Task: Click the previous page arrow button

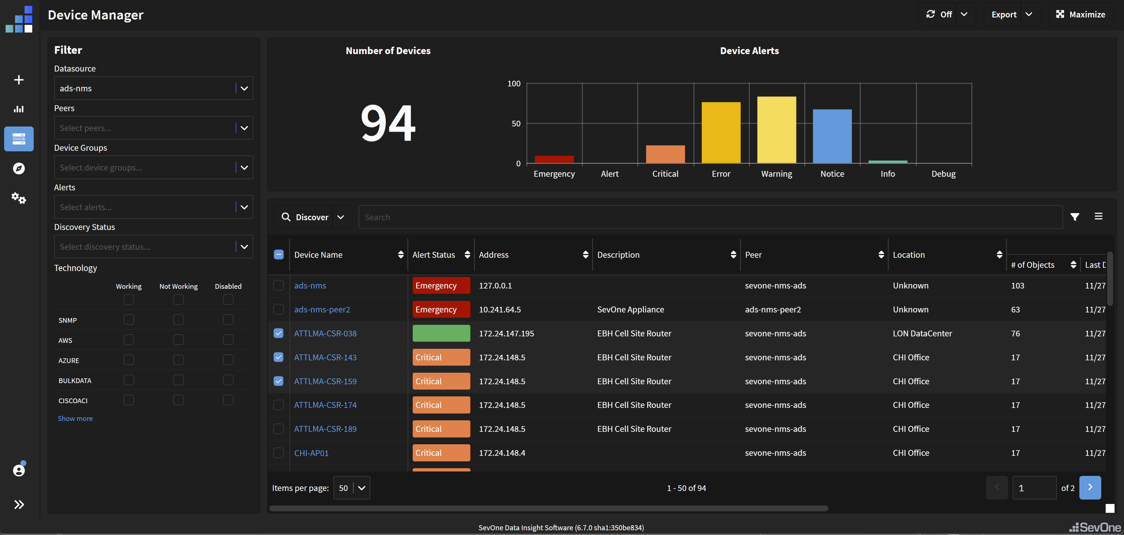Action: [x=997, y=487]
